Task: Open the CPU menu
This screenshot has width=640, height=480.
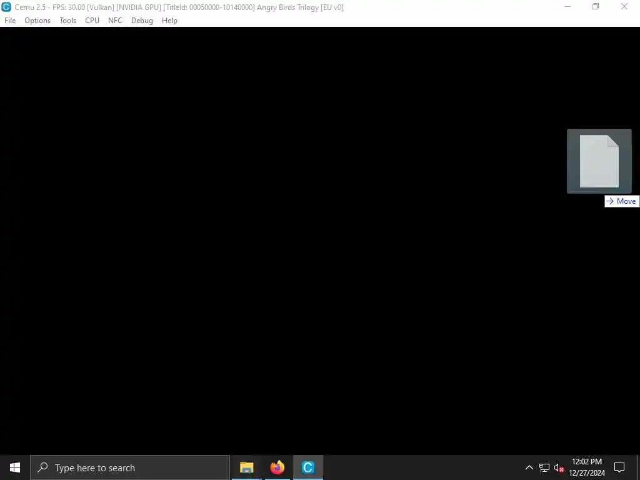Action: click(92, 21)
